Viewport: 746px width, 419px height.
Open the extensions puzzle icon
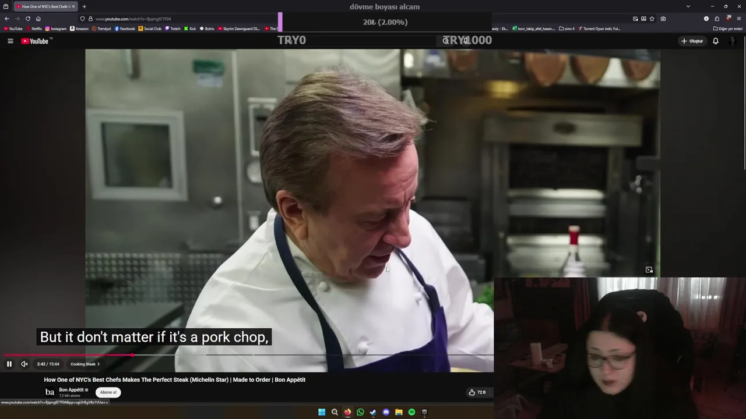(717, 19)
